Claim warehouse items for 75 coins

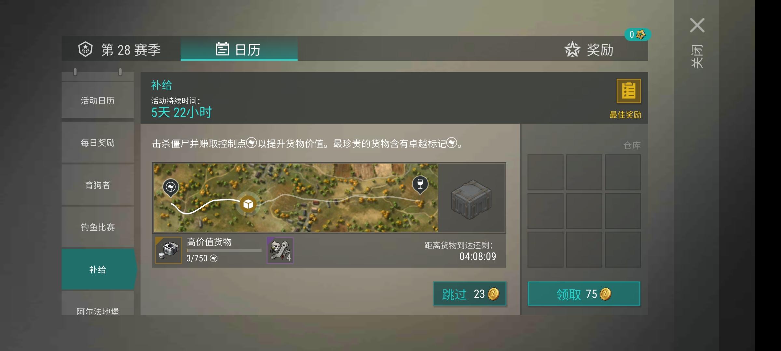[x=584, y=294]
